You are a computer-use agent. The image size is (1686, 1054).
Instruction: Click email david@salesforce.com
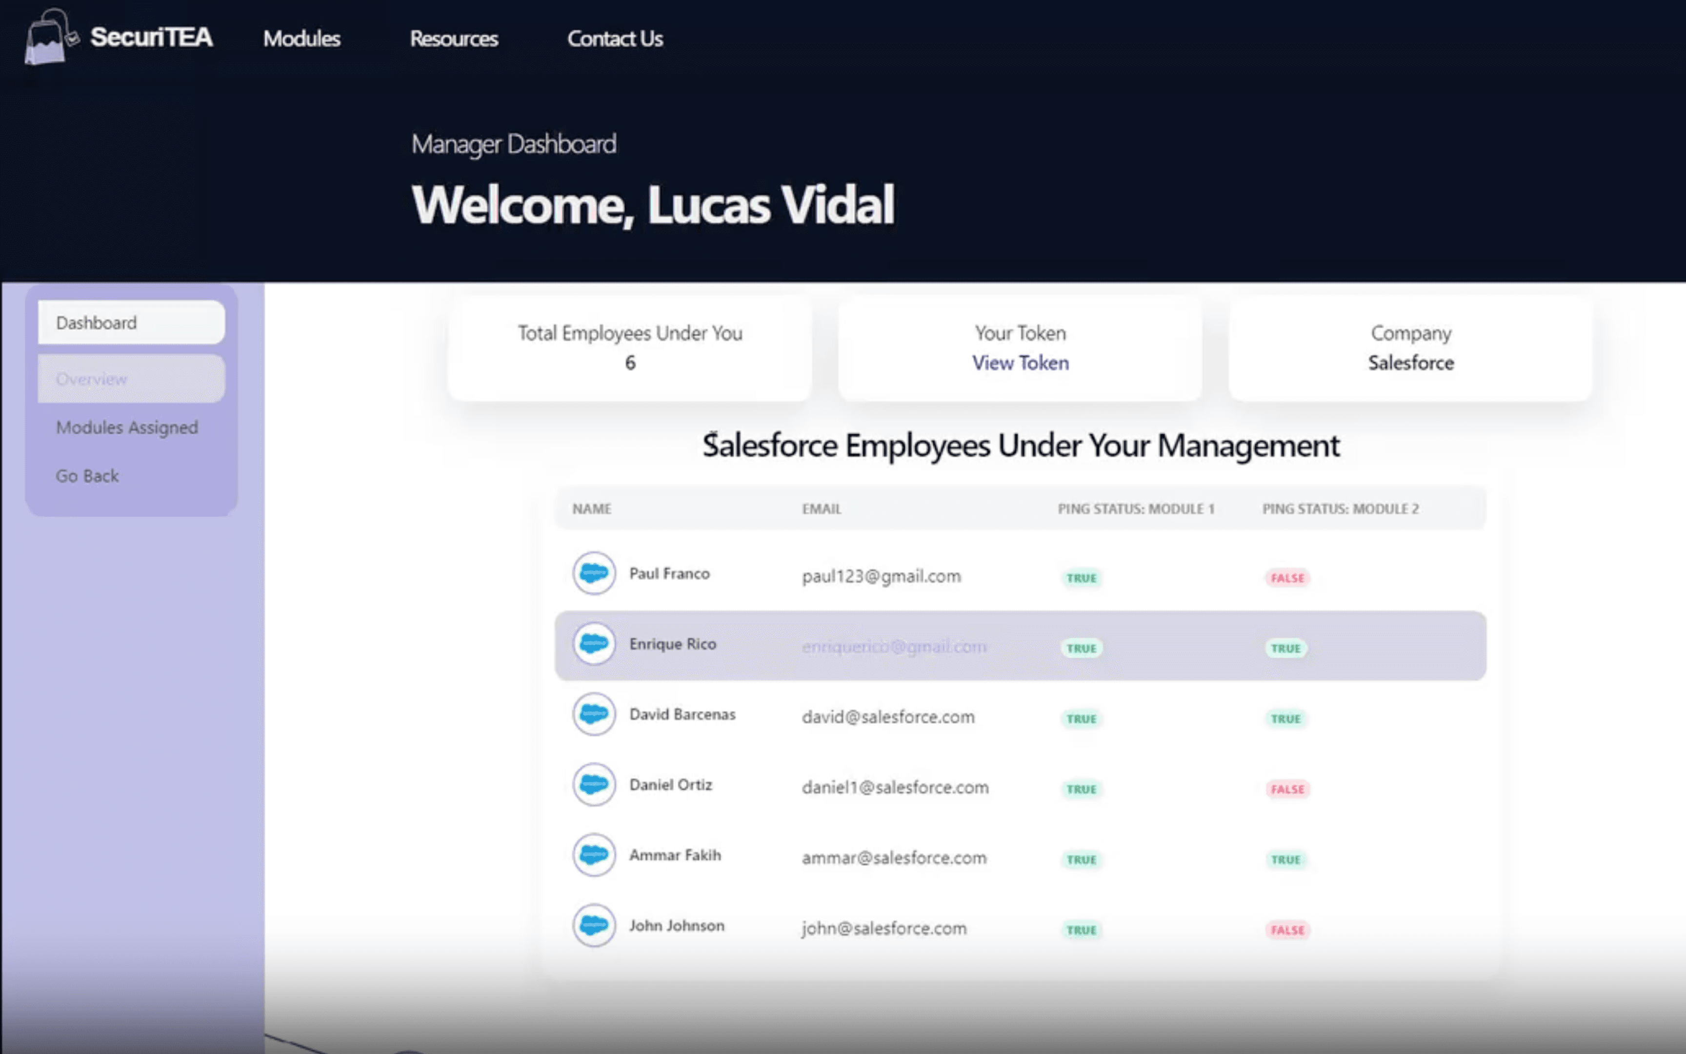click(888, 717)
